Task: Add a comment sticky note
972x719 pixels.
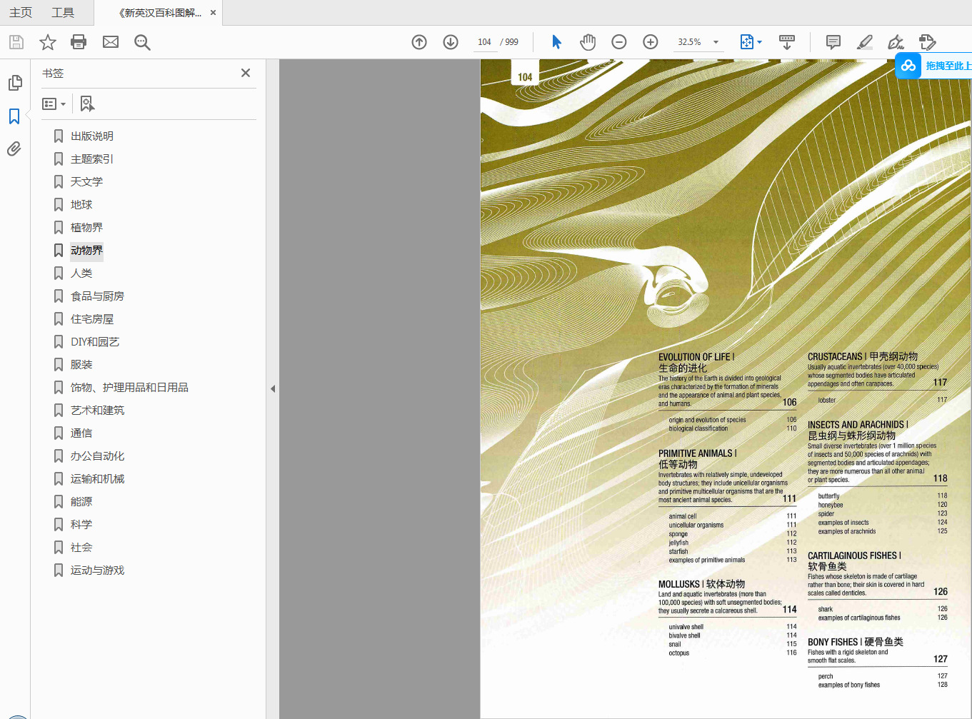Action: [x=833, y=42]
